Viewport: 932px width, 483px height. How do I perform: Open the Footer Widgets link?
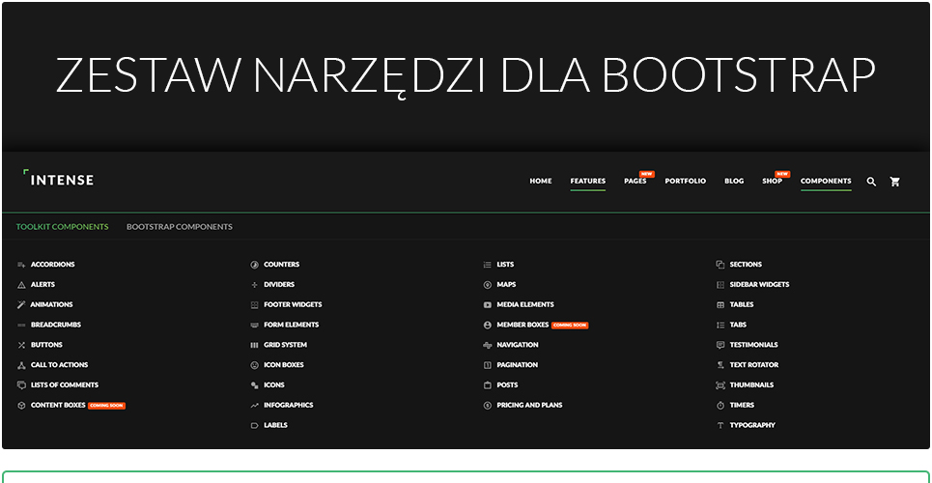(293, 304)
